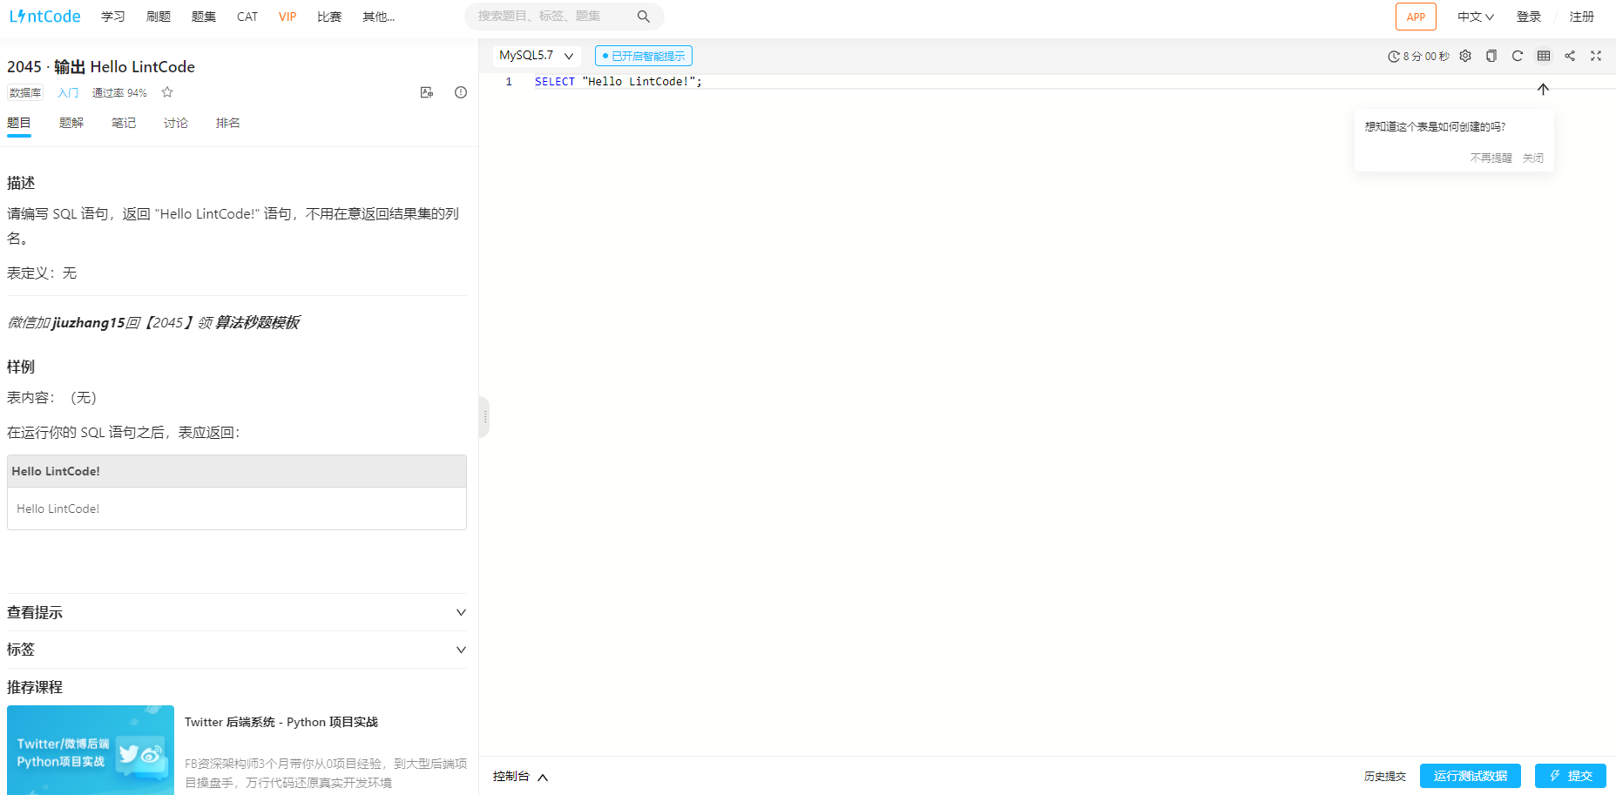Click the Hello LintCode! table header cell
The image size is (1616, 795).
pos(237,471)
